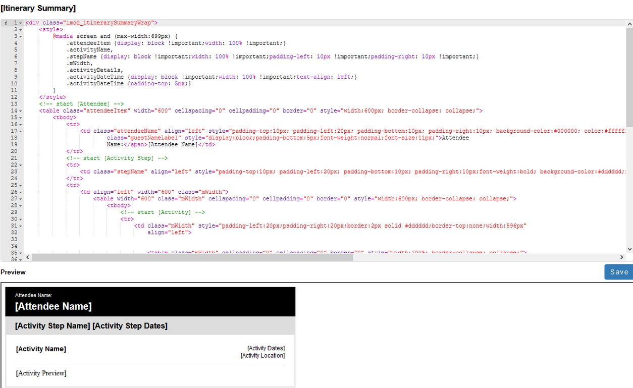Image resolution: width=633 pixels, height=388 pixels.
Task: Click the fold icon beside @media on line 3
Action: (20, 36)
